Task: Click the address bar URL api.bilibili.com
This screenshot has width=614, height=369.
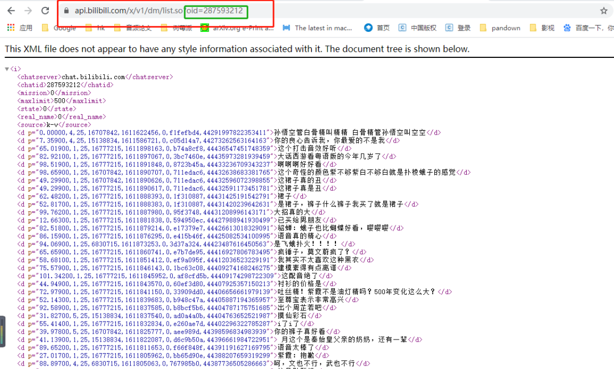Action: [159, 11]
